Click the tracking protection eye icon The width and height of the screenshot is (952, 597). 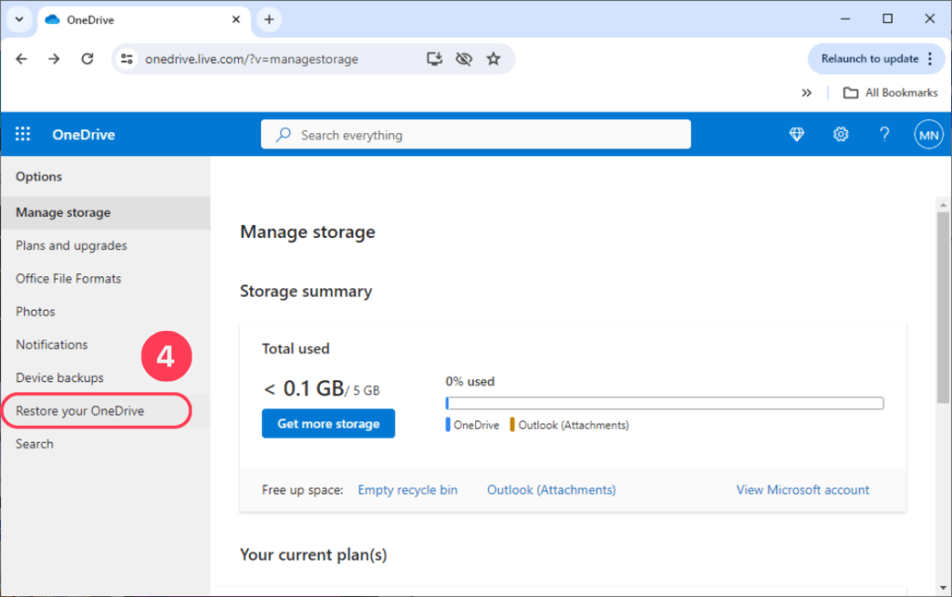[464, 58]
